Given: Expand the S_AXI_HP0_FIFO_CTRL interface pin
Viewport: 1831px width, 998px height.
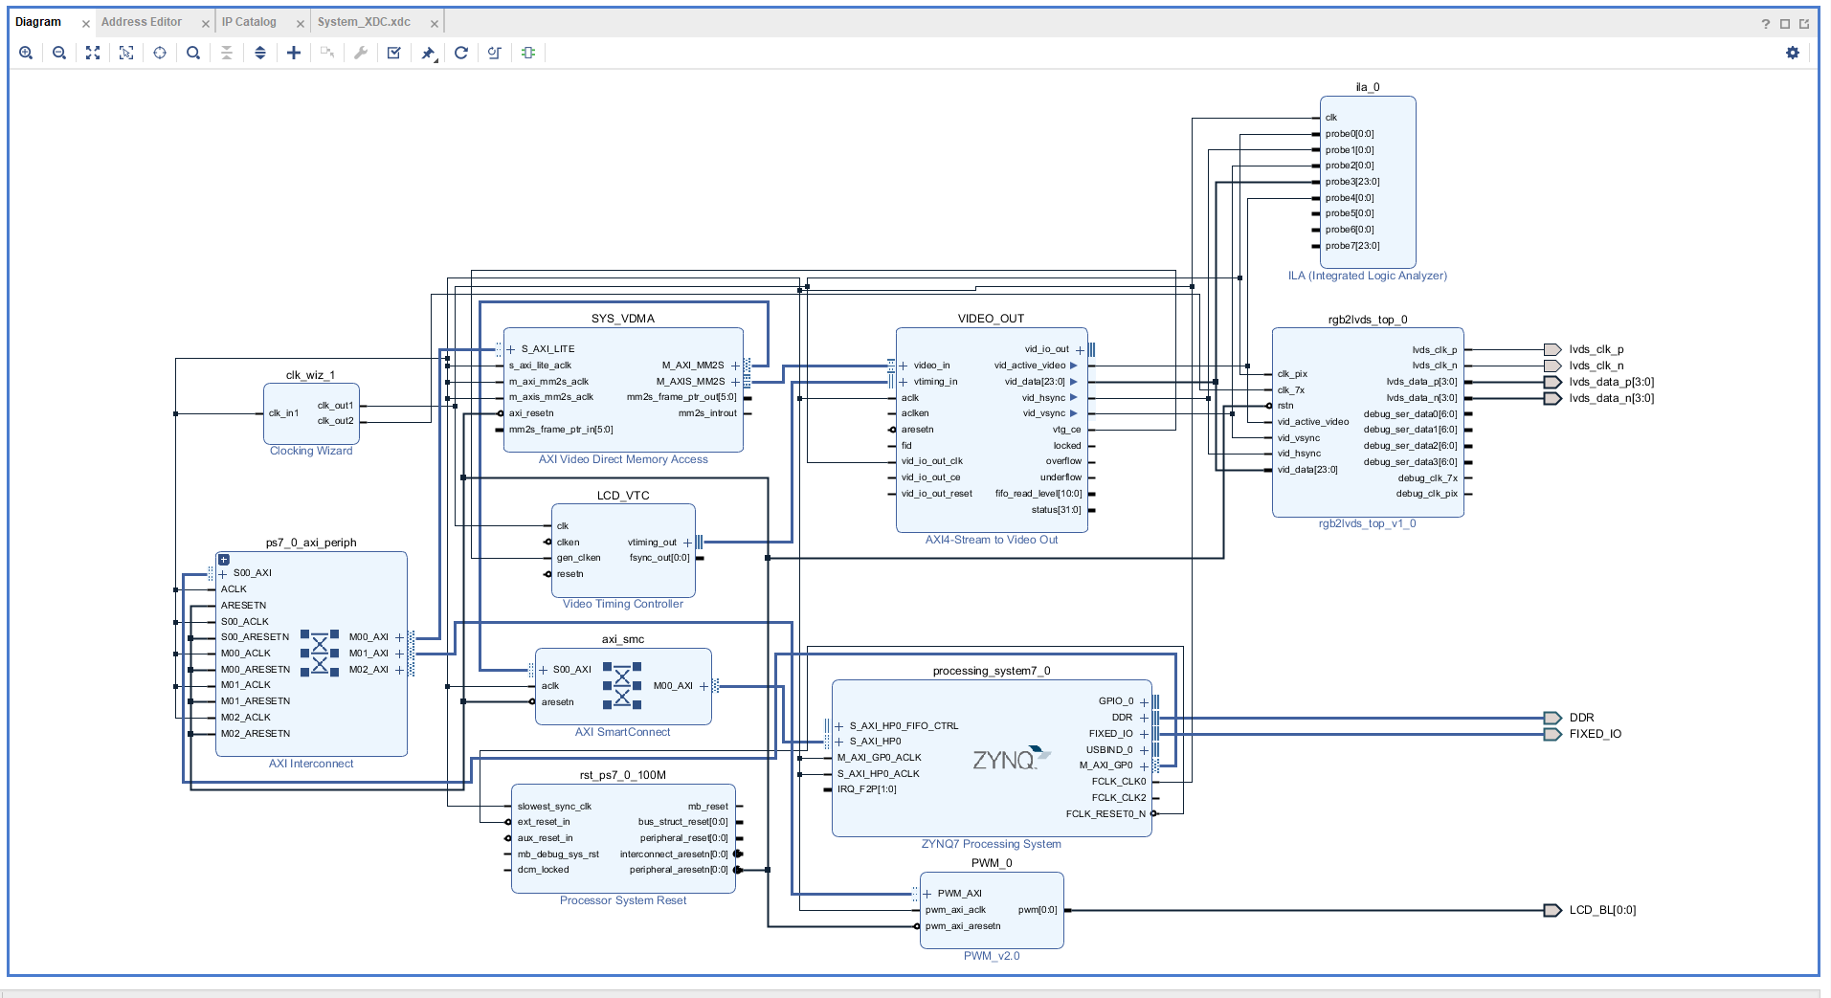Looking at the screenshot, I should (x=839, y=726).
